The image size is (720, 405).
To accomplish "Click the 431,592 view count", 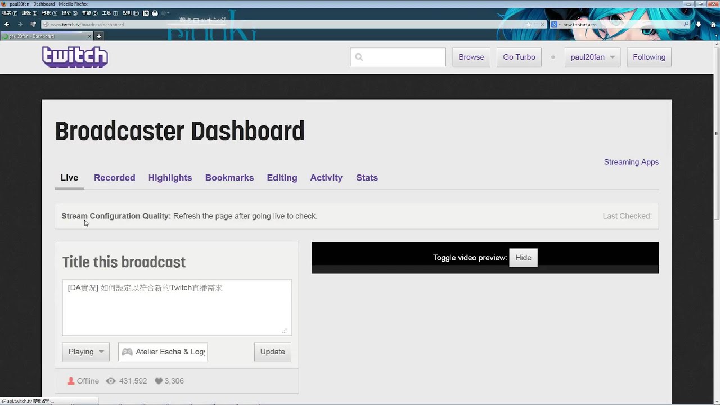I will coord(133,381).
